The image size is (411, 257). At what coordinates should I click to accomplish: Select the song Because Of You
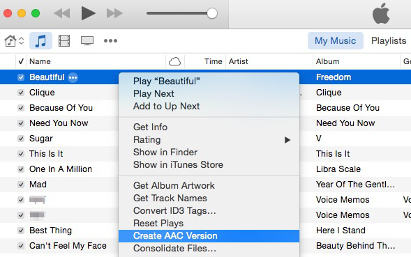pyautogui.click(x=61, y=108)
